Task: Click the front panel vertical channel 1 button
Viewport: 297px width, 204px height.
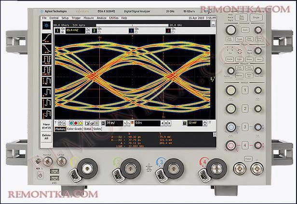Action: [245, 90]
